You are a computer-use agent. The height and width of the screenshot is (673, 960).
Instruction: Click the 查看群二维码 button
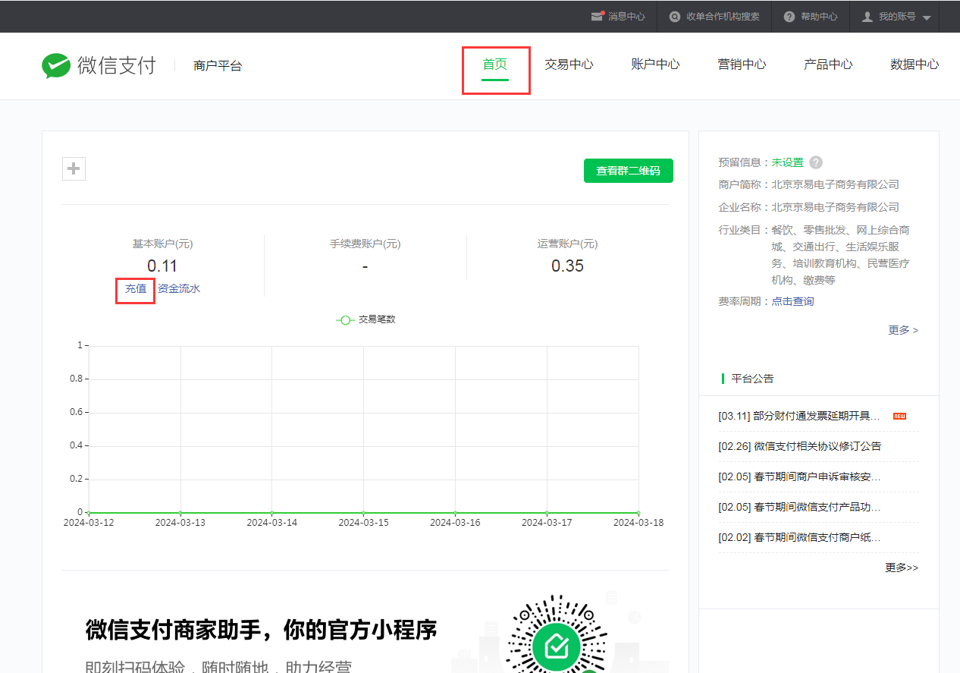628,171
